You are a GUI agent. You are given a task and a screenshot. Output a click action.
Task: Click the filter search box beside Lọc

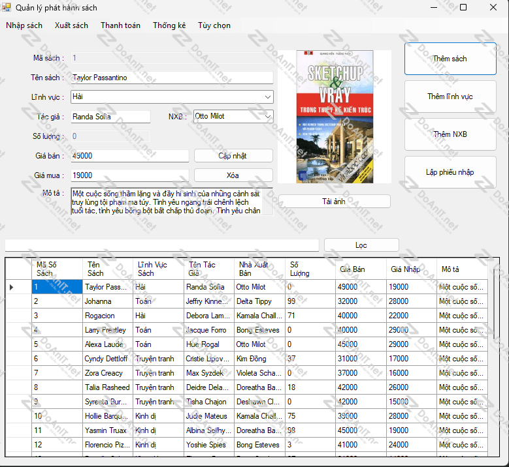161,245
